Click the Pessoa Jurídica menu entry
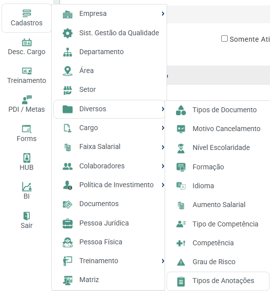The image size is (270, 291). click(109, 223)
